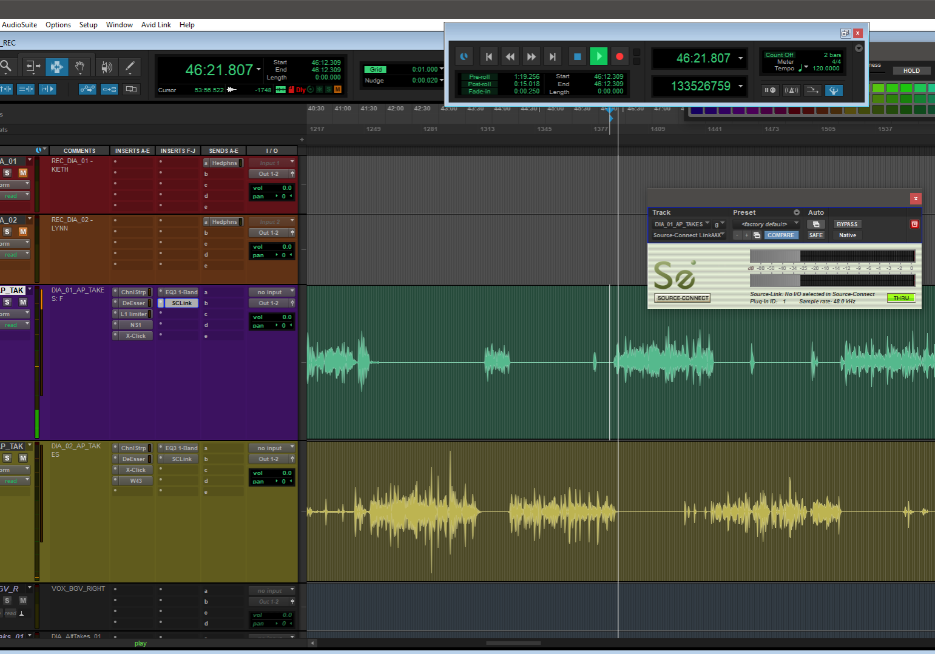The height and width of the screenshot is (654, 935).
Task: Rewind in the Transport window
Action: point(510,56)
